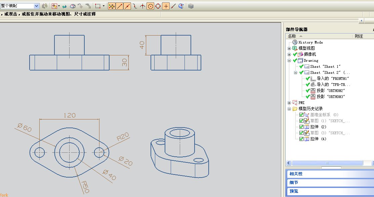The width and height of the screenshot is (374, 197).
Task: Toggle the Quadrant Point snap icon
Action: coord(158,6)
